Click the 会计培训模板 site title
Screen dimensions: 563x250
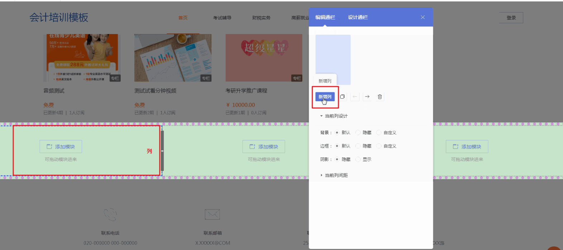(59, 18)
